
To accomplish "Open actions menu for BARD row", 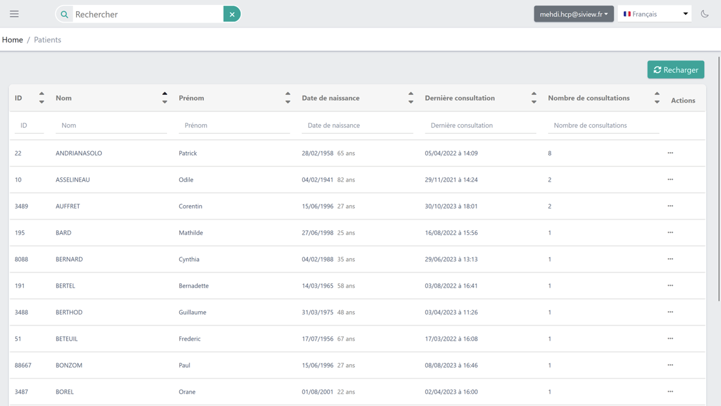I will click(670, 232).
